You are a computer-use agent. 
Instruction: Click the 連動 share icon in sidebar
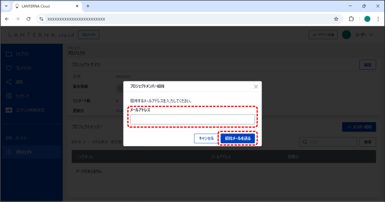click(x=9, y=82)
